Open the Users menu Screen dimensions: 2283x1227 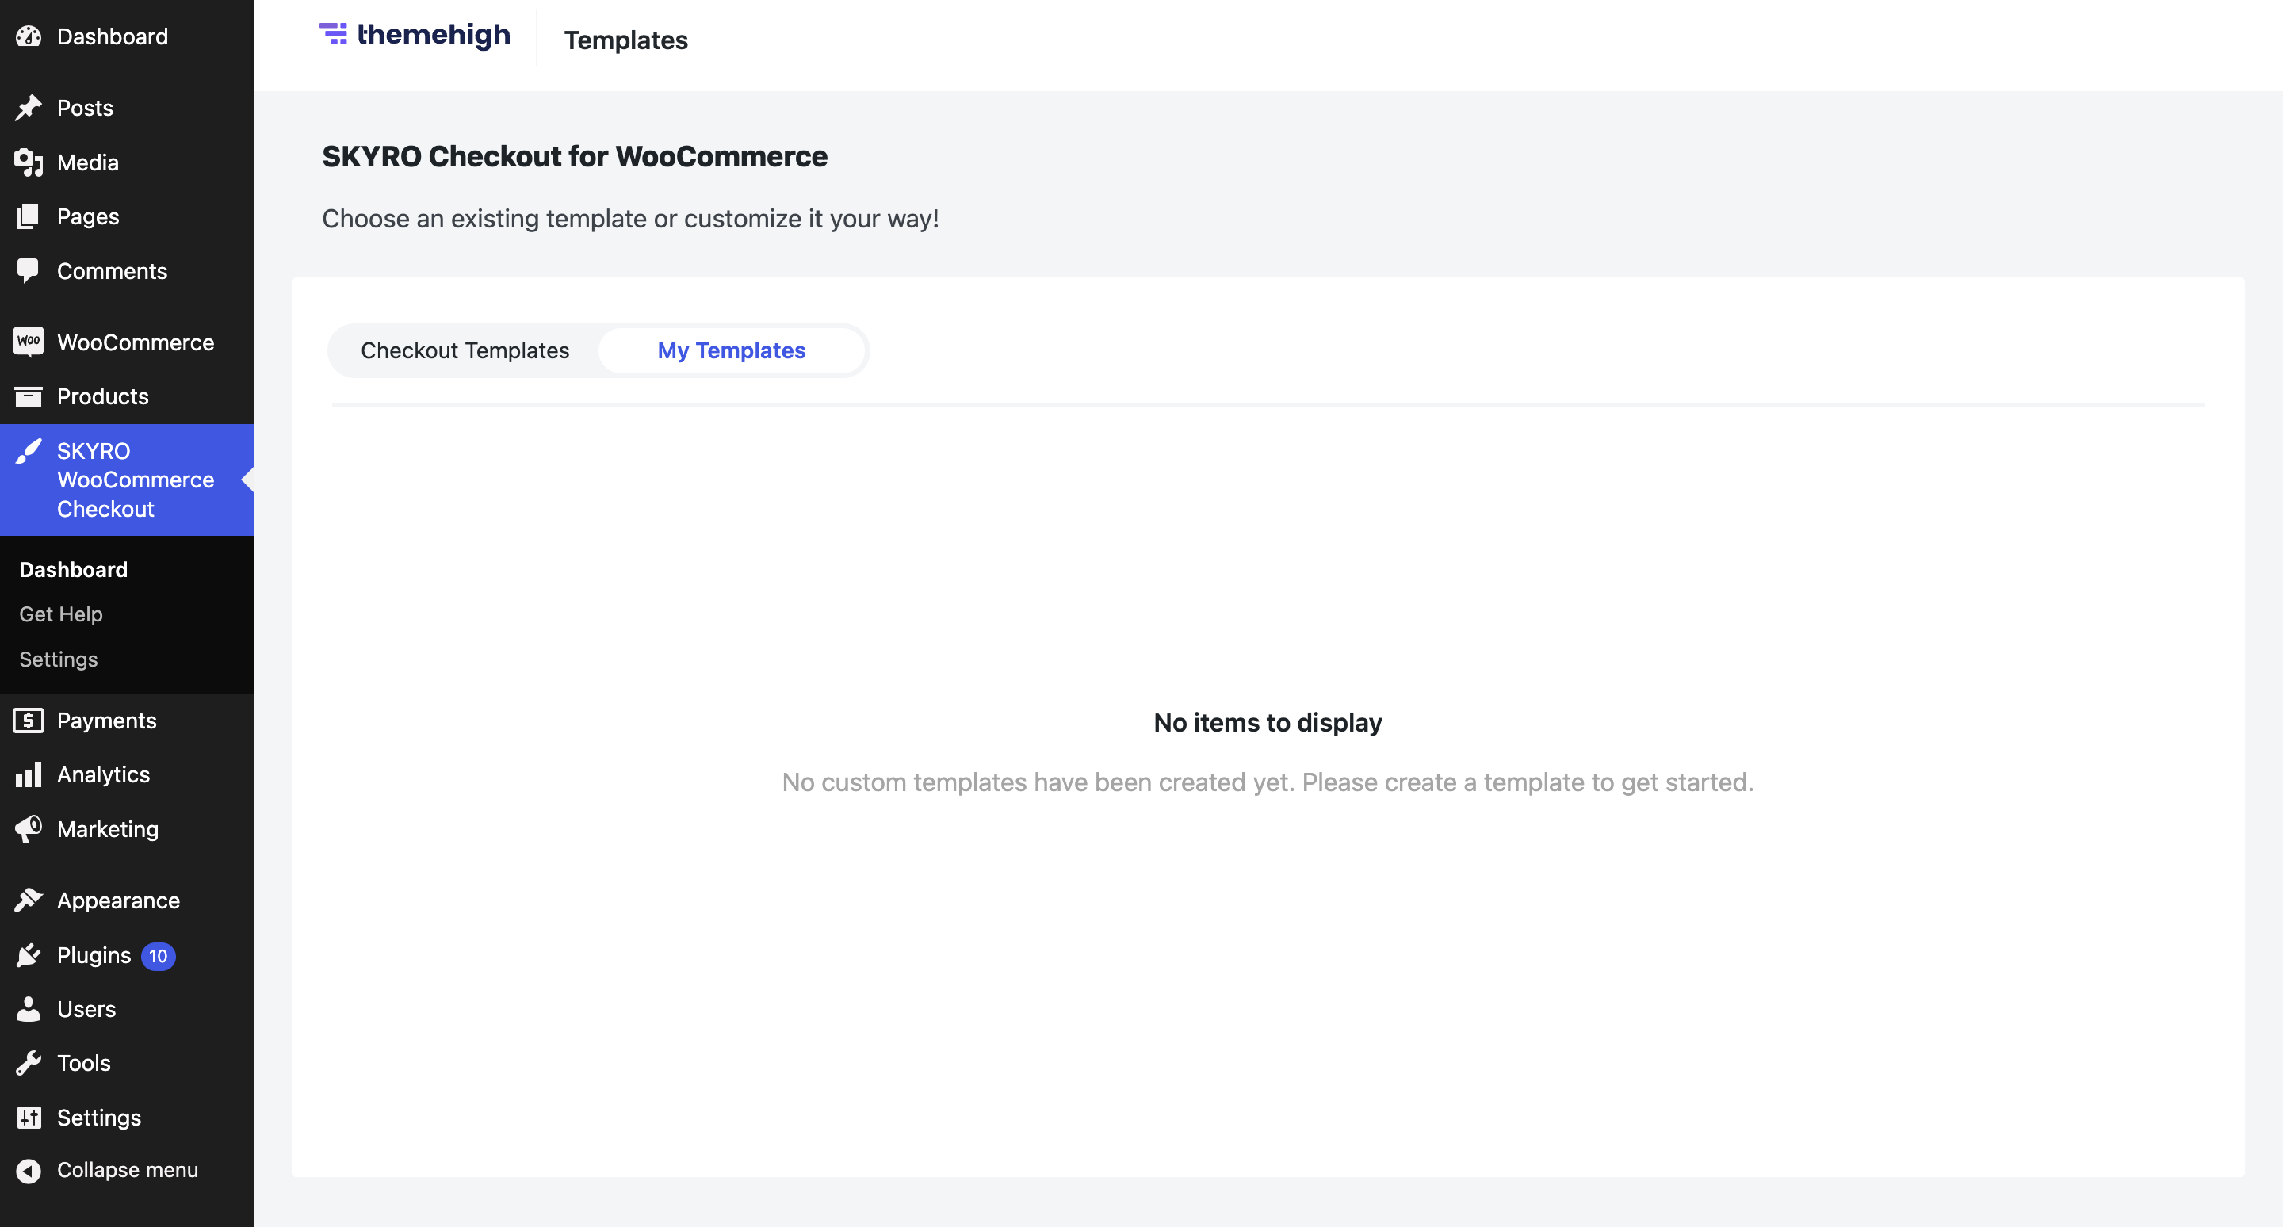pyautogui.click(x=127, y=1009)
